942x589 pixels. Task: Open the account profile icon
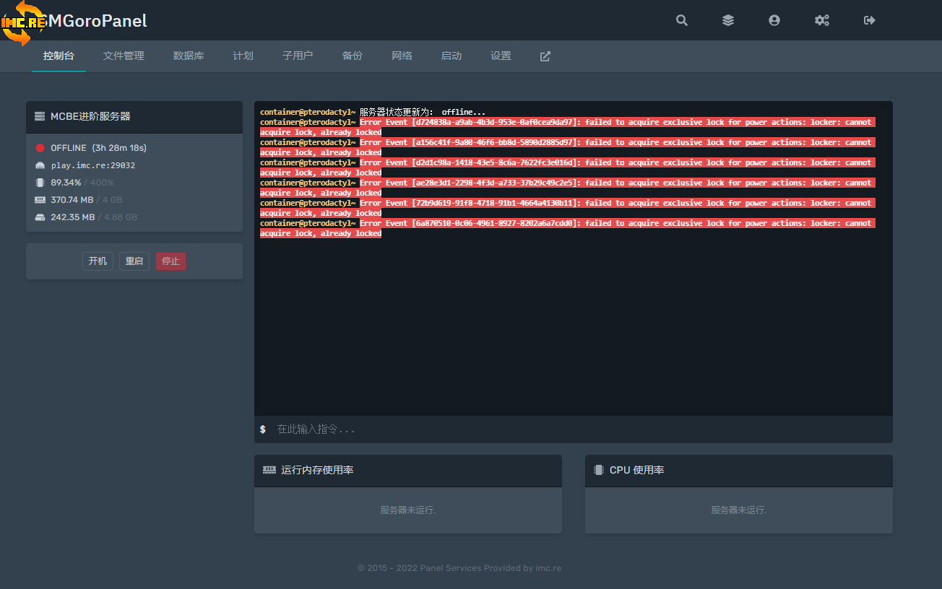click(774, 20)
